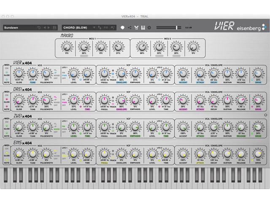
Task: Click the EINSx404 DRIVE value 73%
Action: [x=258, y=160]
